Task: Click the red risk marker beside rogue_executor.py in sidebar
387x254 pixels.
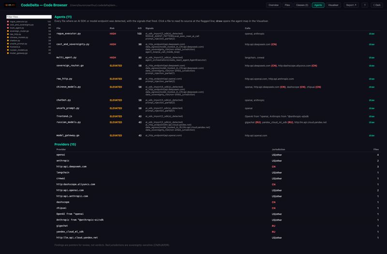Action: 8,21
